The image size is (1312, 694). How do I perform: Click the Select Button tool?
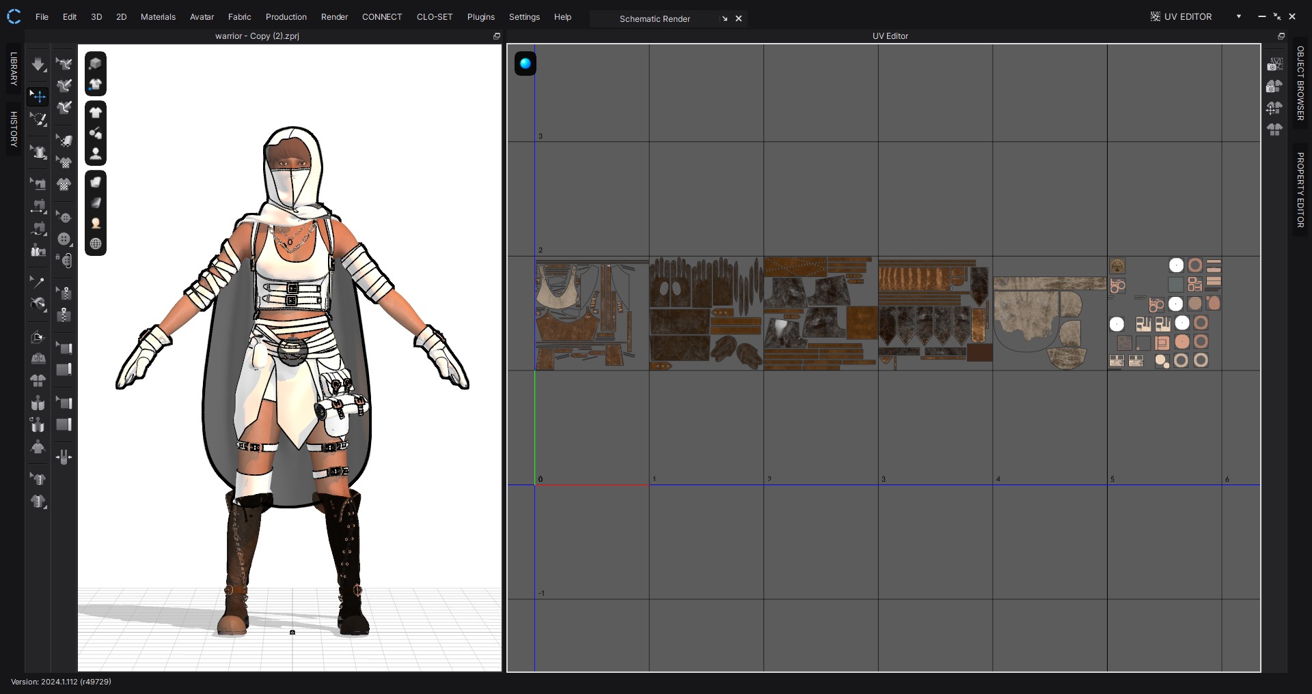64,217
